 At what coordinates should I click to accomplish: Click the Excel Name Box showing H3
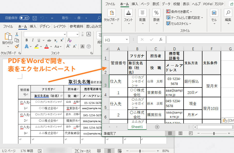pyautogui.click(x=116, y=40)
